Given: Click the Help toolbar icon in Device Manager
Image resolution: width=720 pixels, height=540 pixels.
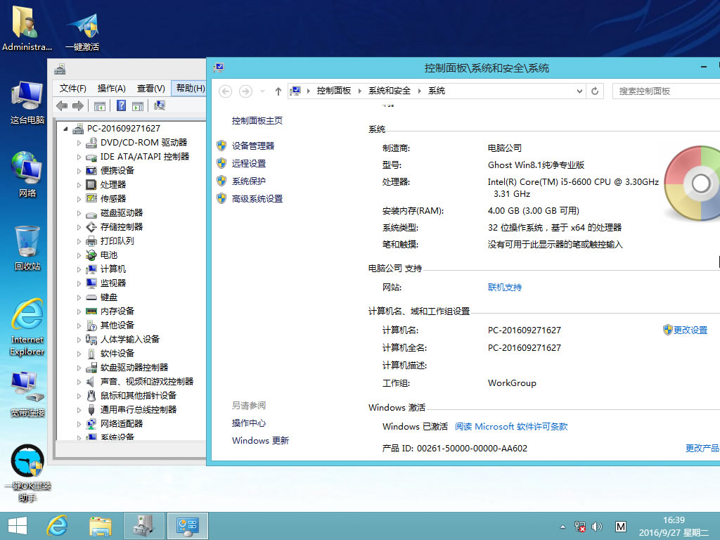Looking at the screenshot, I should click(122, 105).
